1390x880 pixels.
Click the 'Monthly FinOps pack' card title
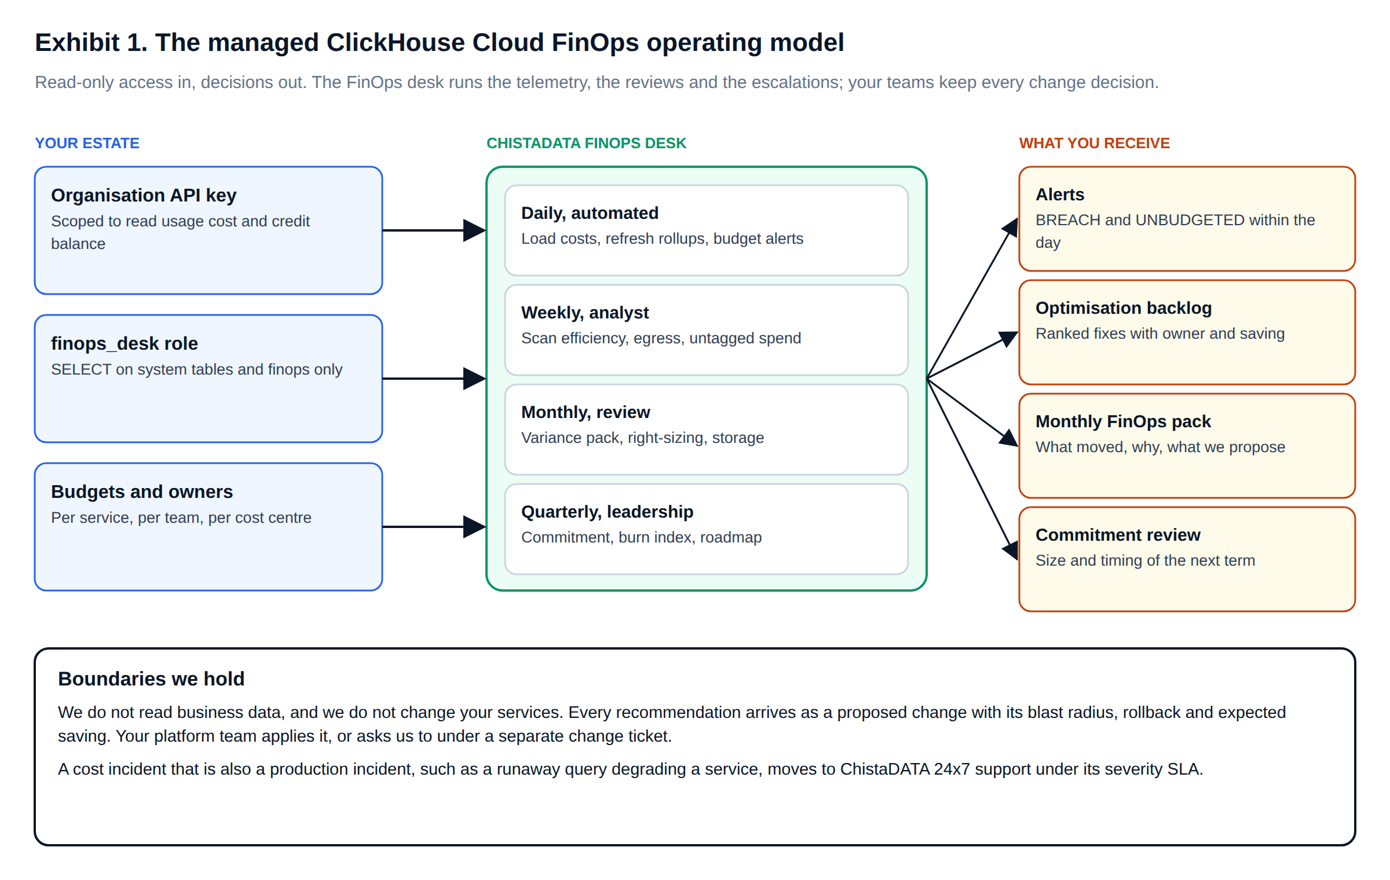coord(1123,421)
